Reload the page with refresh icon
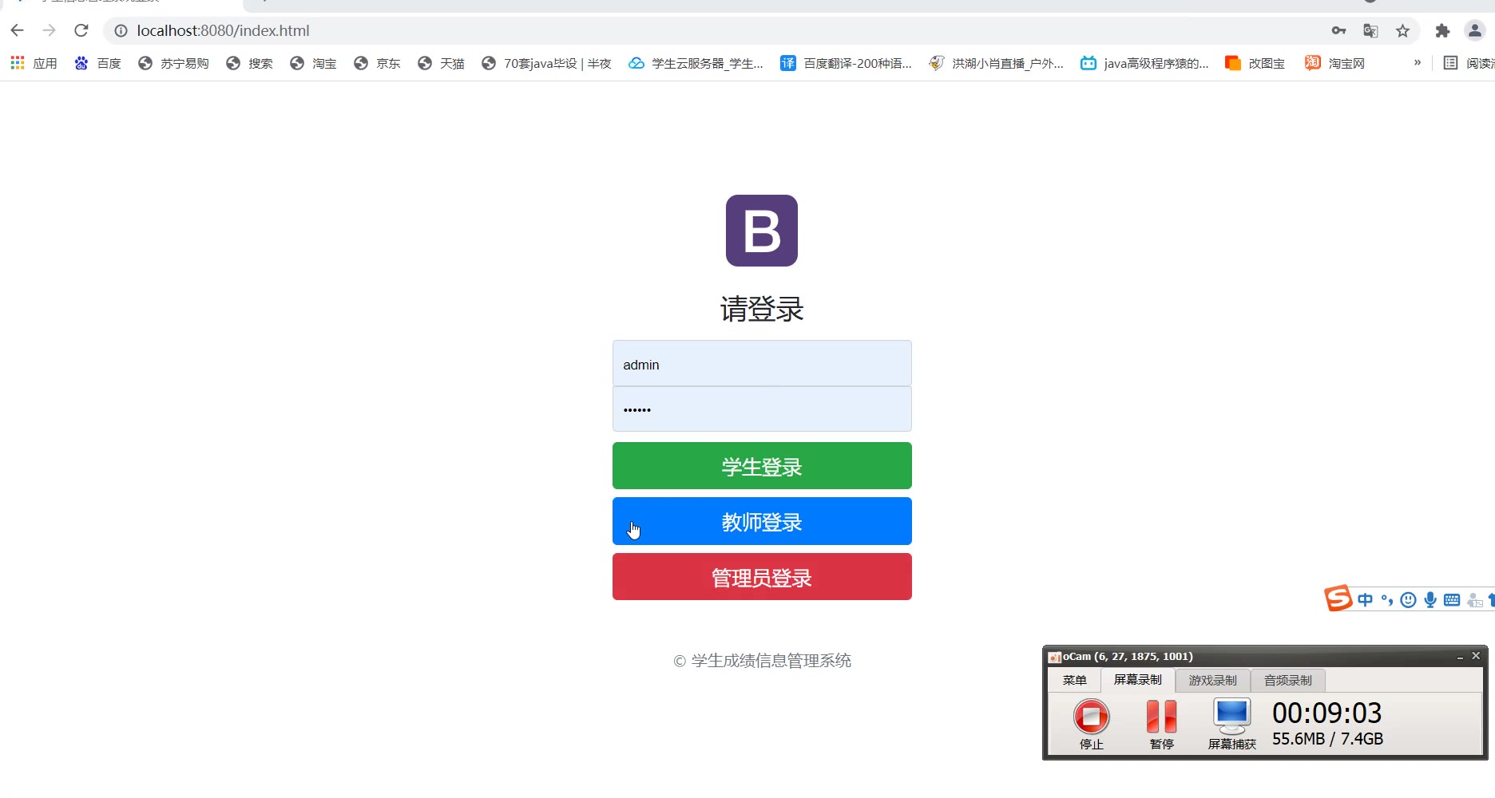Viewport: 1495px width, 798px height. click(81, 30)
